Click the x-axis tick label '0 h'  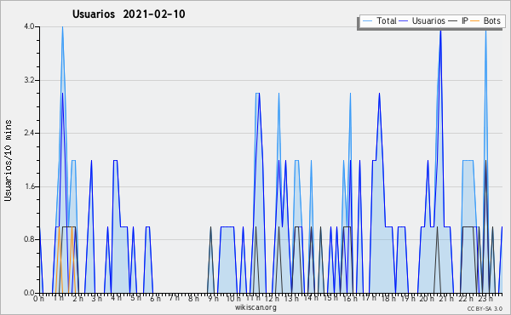pos(39,299)
